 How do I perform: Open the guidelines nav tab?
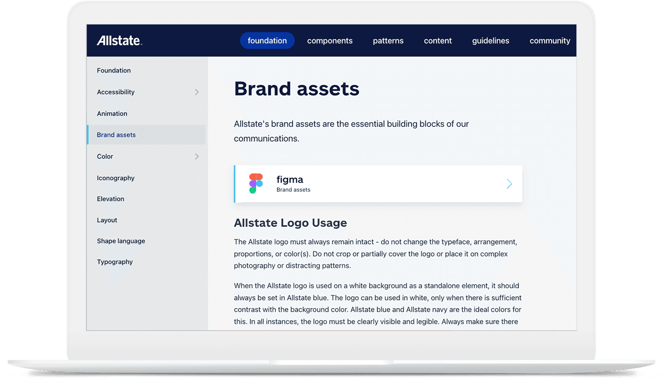[491, 41]
